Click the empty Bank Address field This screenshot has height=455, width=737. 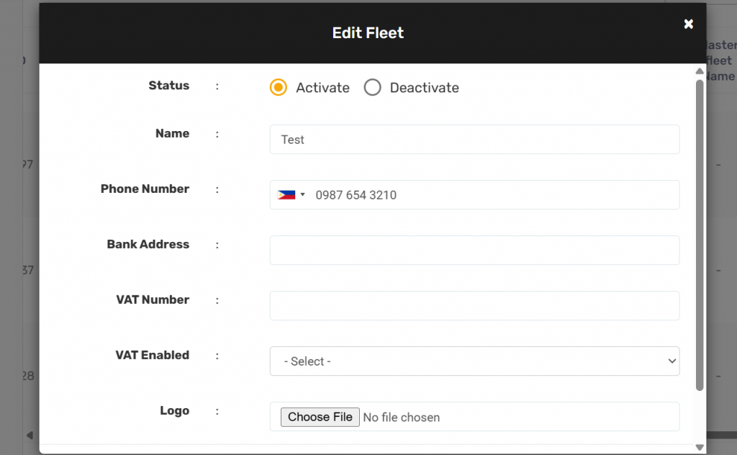tap(474, 251)
